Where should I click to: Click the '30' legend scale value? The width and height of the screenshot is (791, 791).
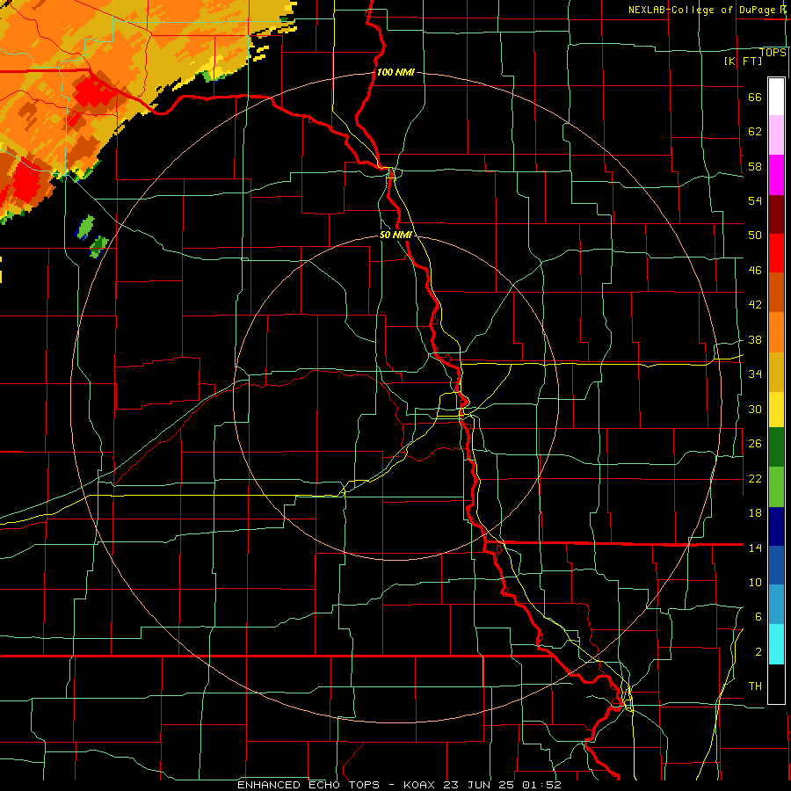coord(755,409)
